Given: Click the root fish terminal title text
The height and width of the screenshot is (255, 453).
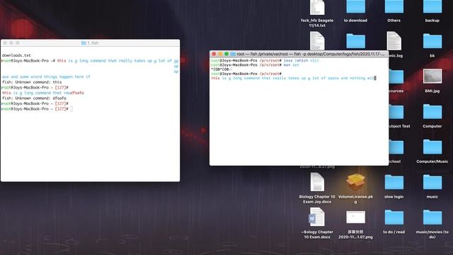Looking at the screenshot, I should pos(311,54).
